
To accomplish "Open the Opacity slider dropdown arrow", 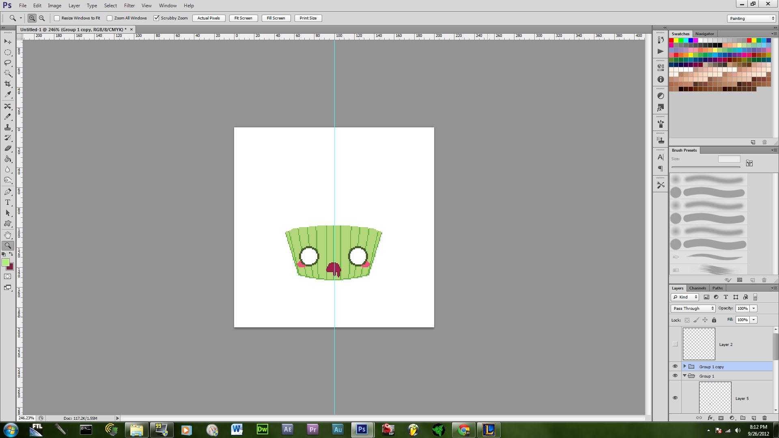I will click(754, 308).
